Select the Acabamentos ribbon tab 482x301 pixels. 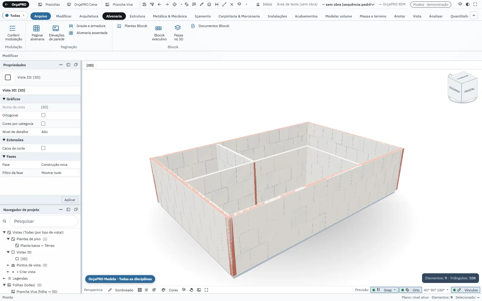point(306,16)
